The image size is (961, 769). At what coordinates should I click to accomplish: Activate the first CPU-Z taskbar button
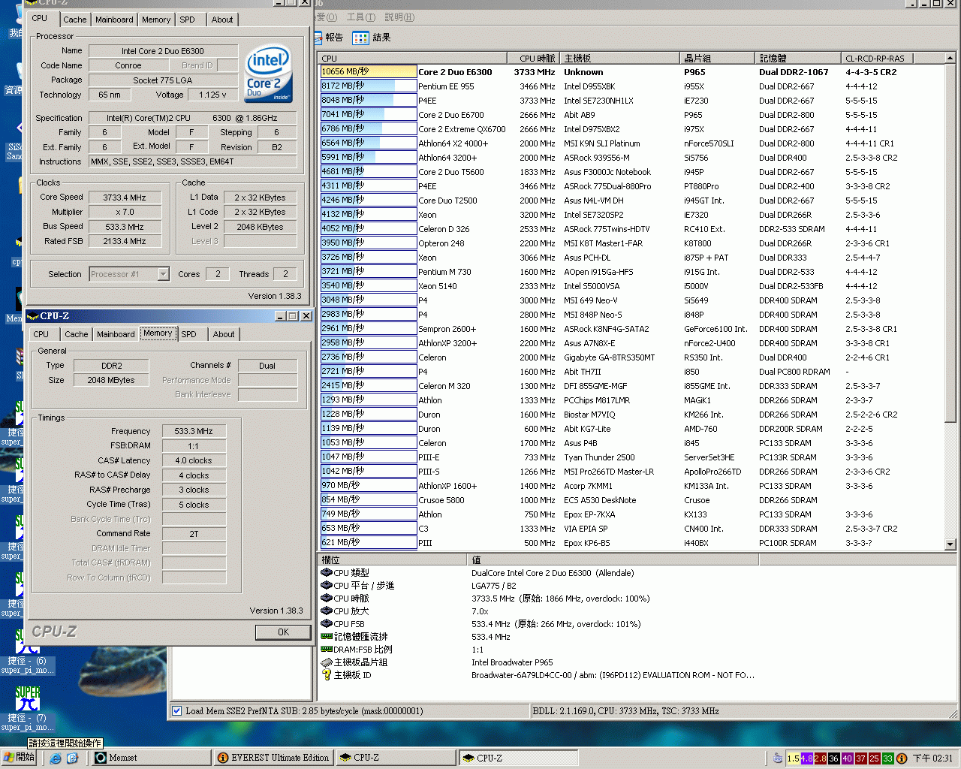tap(395, 758)
